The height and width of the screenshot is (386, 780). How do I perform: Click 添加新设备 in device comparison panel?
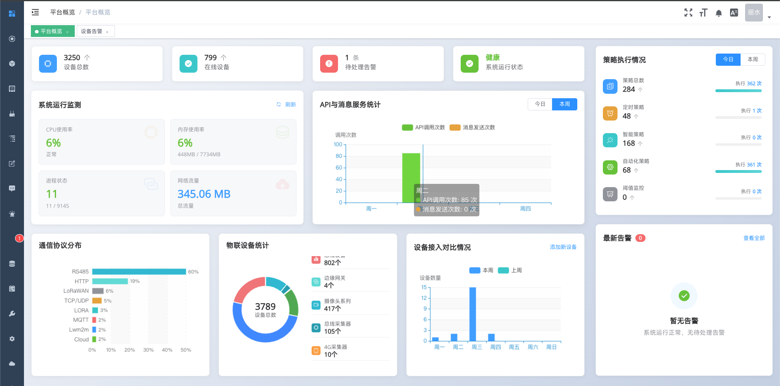pyautogui.click(x=563, y=247)
